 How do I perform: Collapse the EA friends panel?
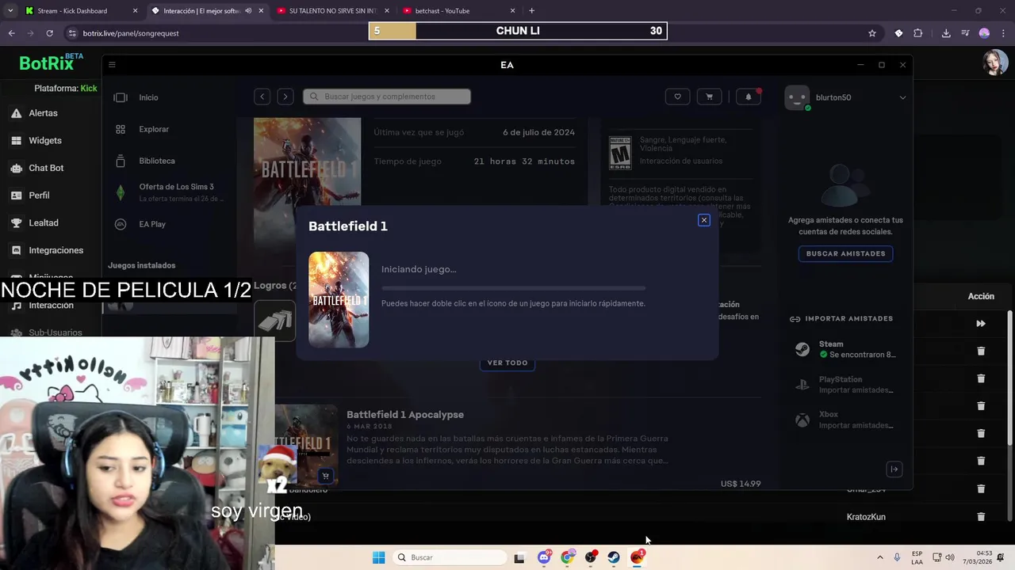tap(894, 469)
